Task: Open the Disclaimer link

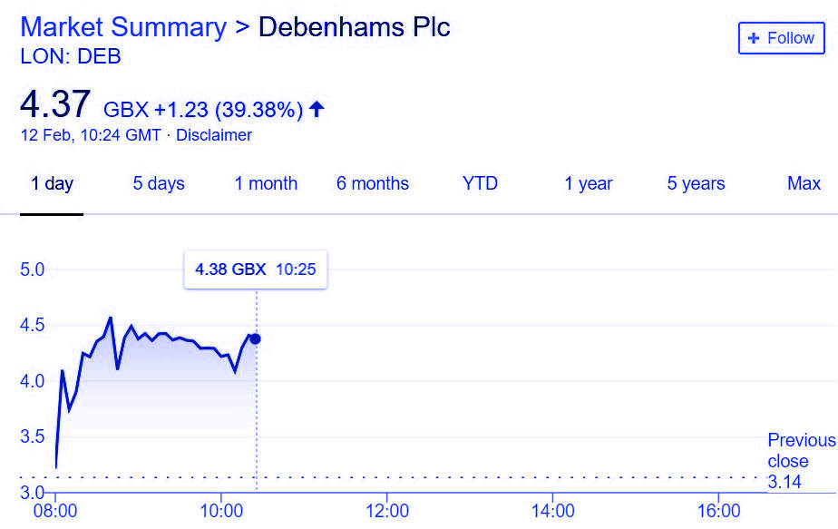Action: point(214,135)
